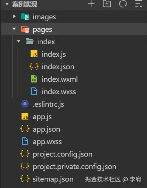Open the app.js file
Screen dimensions: 147x188
click(x=42, y=117)
